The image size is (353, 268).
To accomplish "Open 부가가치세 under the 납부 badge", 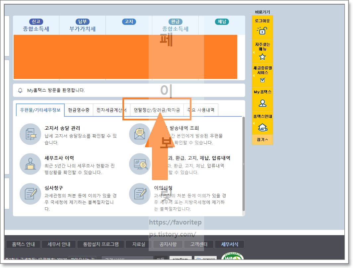I will [x=82, y=29].
